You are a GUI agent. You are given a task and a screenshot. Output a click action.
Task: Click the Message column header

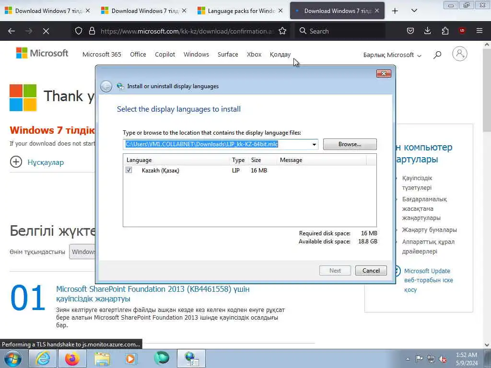pos(321,160)
